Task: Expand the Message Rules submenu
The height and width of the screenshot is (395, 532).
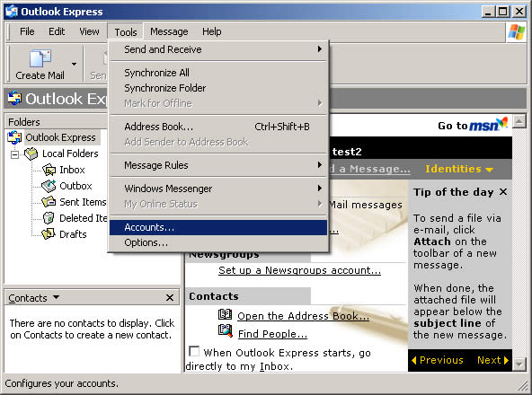Action: point(218,165)
